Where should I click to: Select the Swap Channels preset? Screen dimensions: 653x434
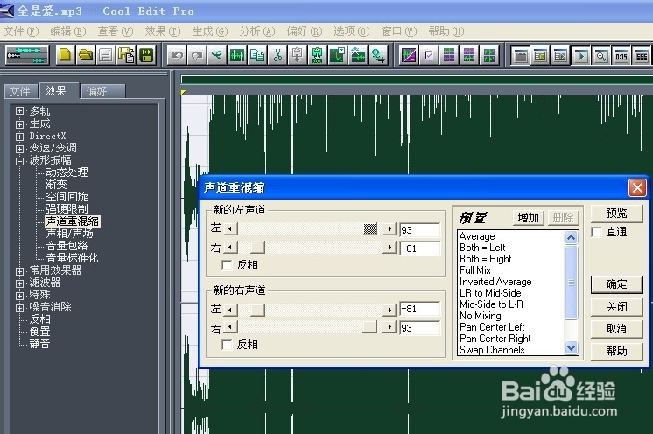coord(492,350)
